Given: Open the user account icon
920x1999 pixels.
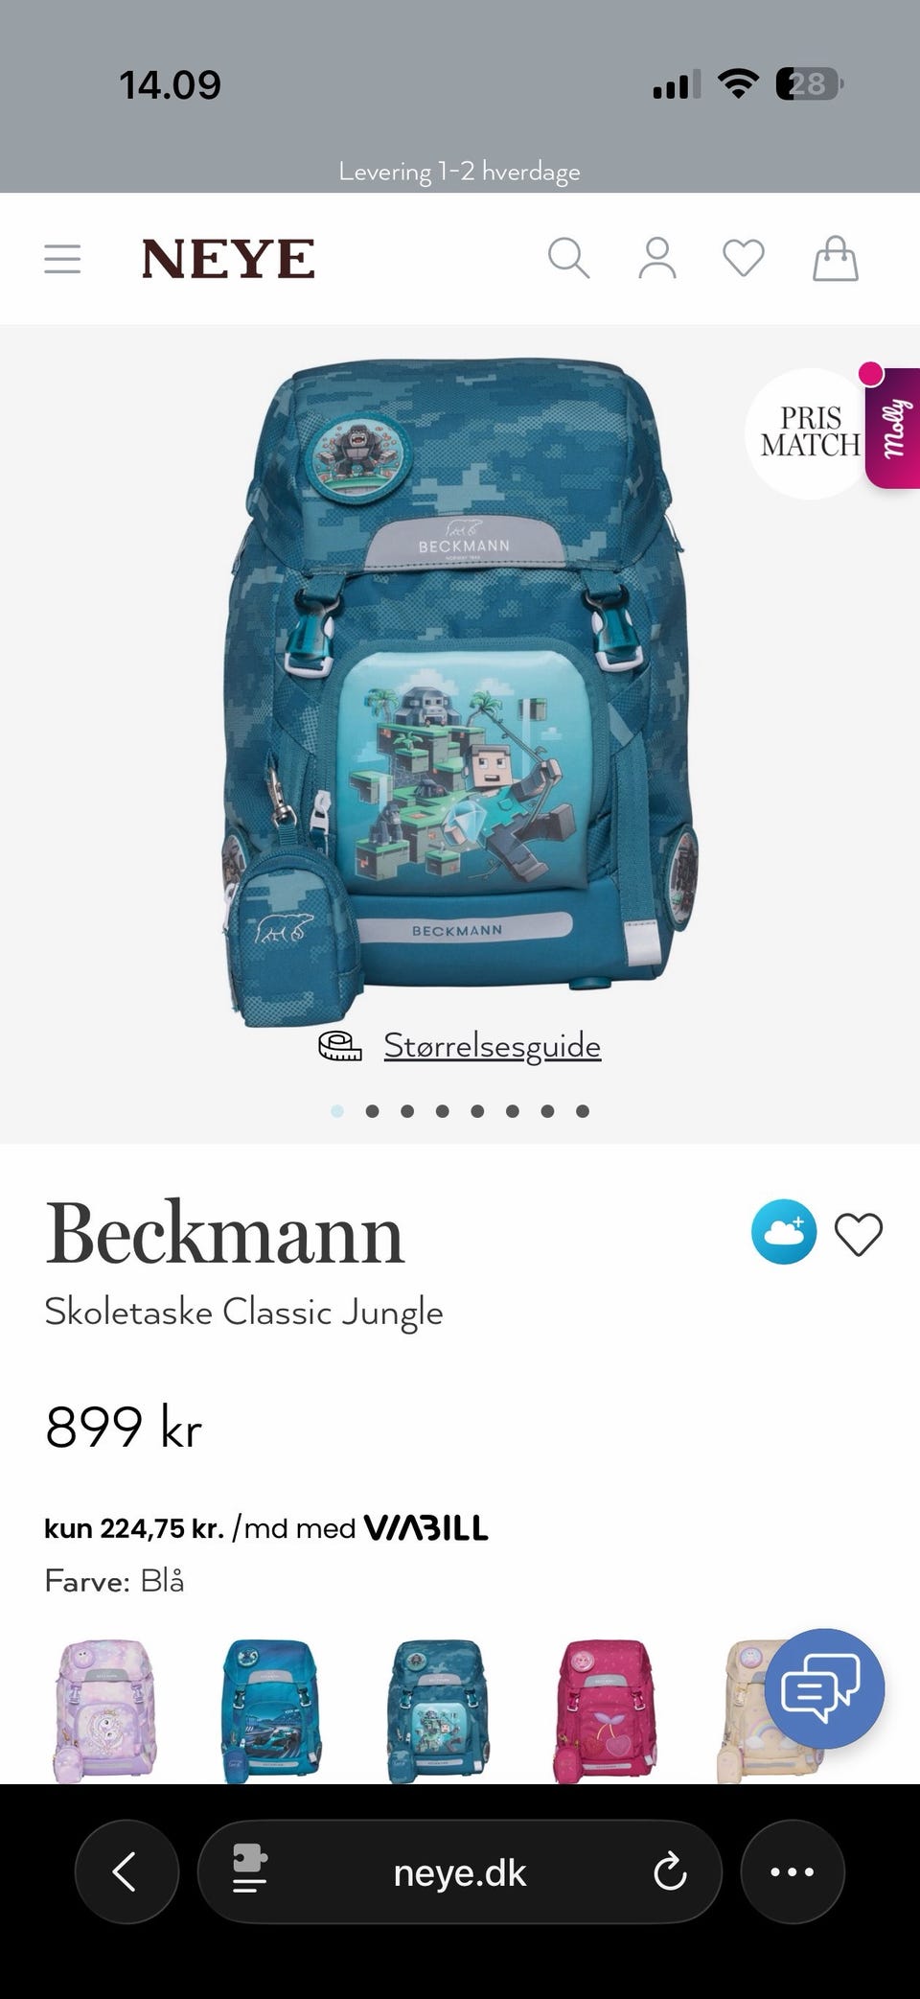Looking at the screenshot, I should 657,259.
